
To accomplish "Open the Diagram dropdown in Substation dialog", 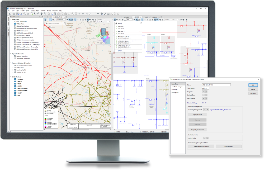I will click(x=203, y=92).
